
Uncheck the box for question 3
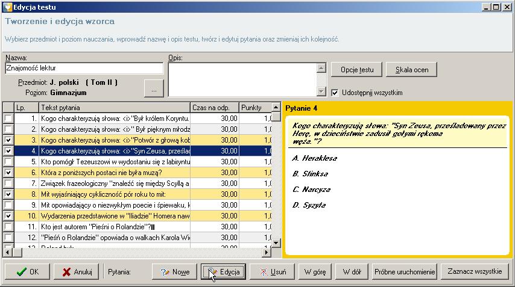[8, 140]
